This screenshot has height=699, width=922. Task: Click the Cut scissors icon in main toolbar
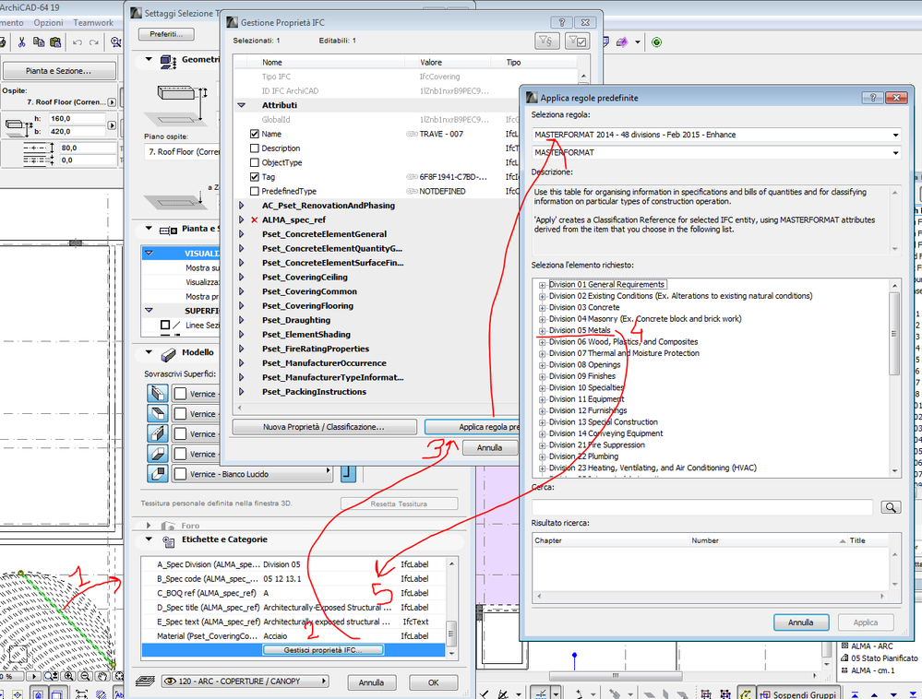[x=22, y=42]
